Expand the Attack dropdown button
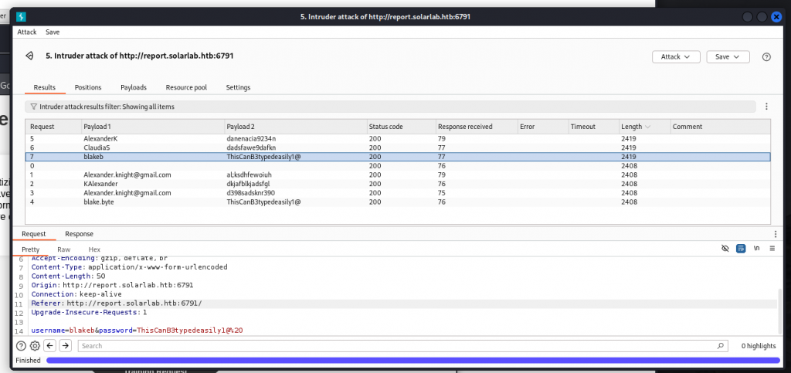791x373 pixels. tap(676, 57)
